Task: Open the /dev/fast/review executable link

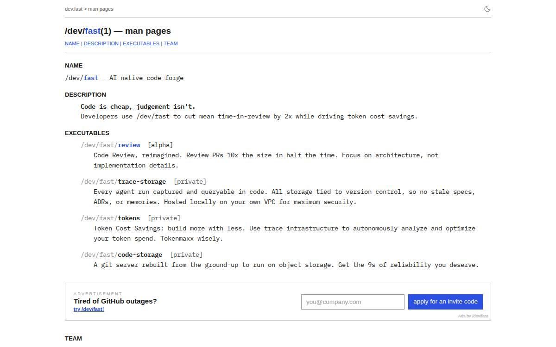Action: [110, 145]
